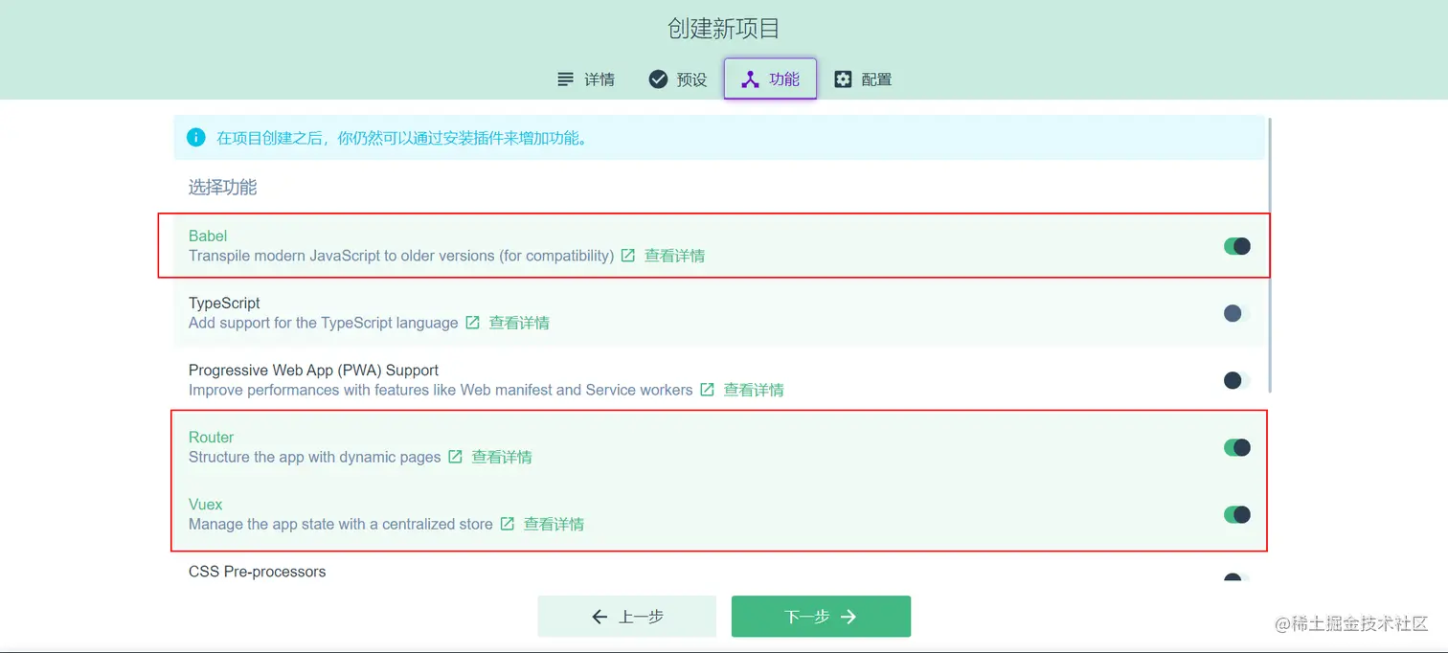Click external link icon in Vuex row

point(508,524)
